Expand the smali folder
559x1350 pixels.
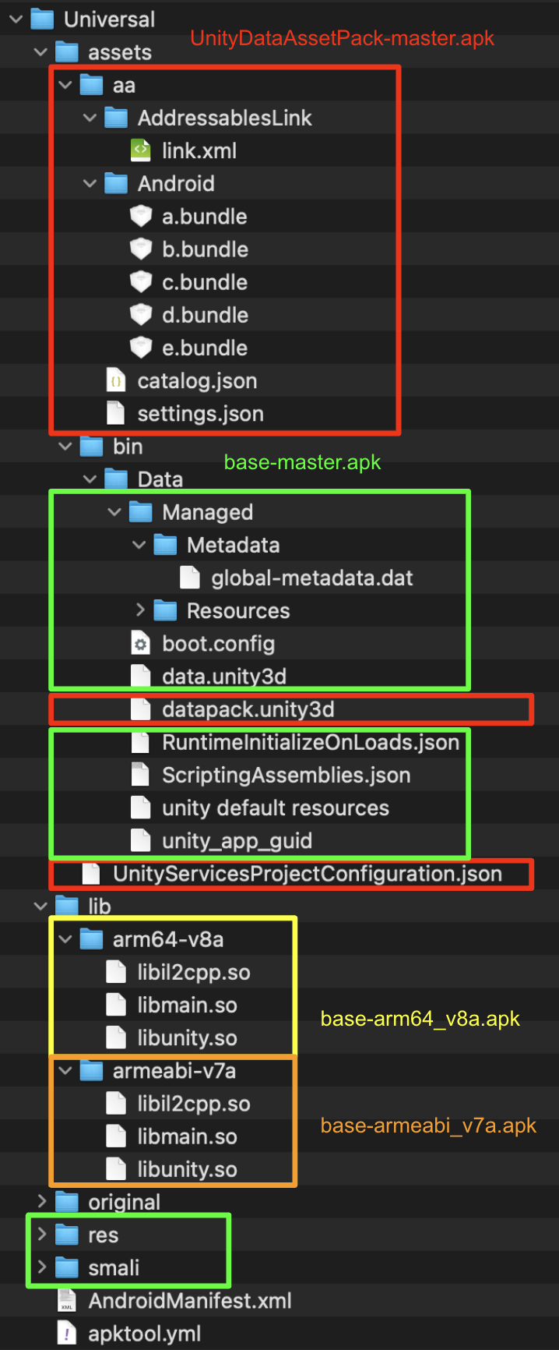point(42,1267)
